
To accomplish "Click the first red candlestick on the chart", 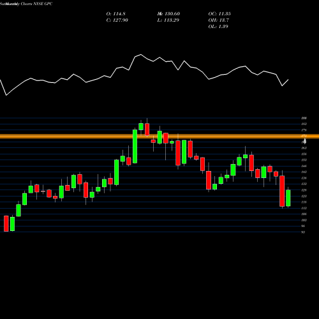I will click(6, 223).
